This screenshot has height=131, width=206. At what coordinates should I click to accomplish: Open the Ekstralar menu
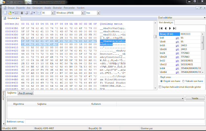point(57,8)
